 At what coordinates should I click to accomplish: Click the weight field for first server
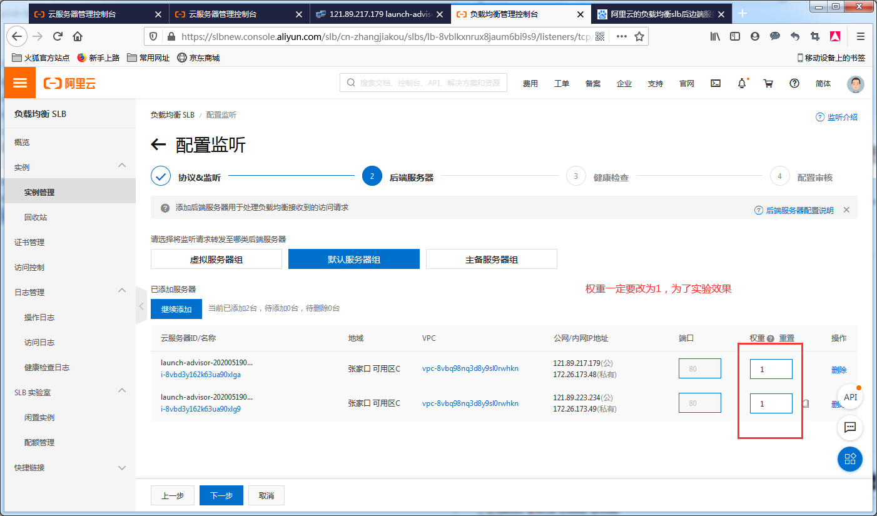click(771, 370)
